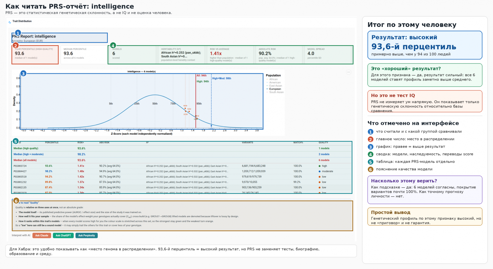Sort table by PERCENTILE column header
This screenshot has height=269, width=493.
tap(52, 143)
